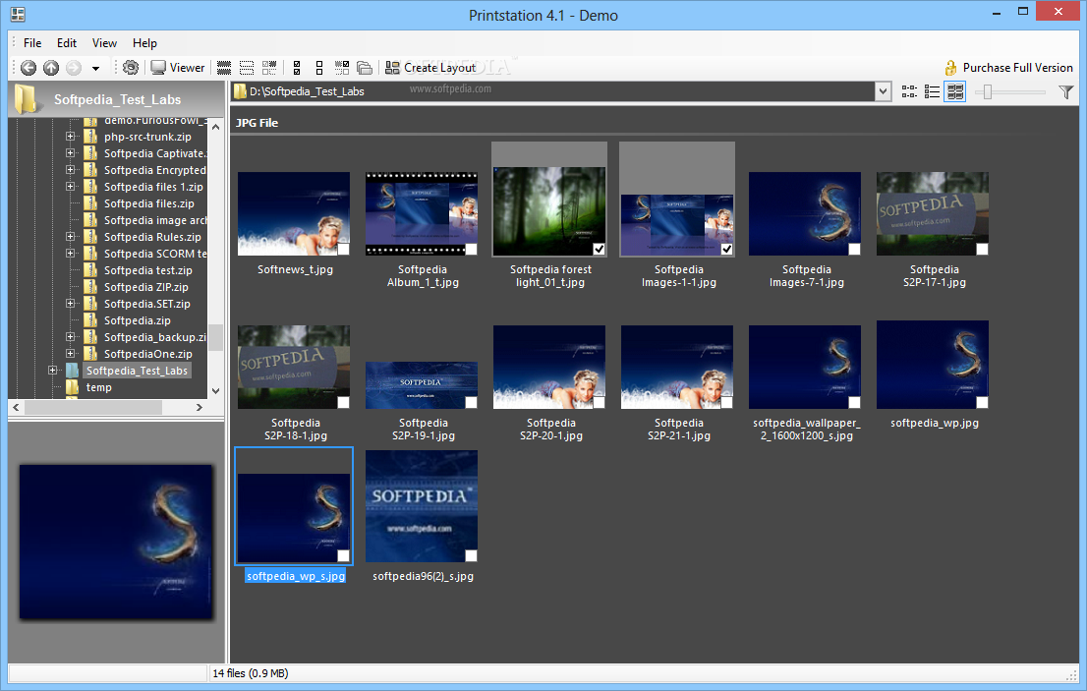Click the invert selection icon

(269, 67)
